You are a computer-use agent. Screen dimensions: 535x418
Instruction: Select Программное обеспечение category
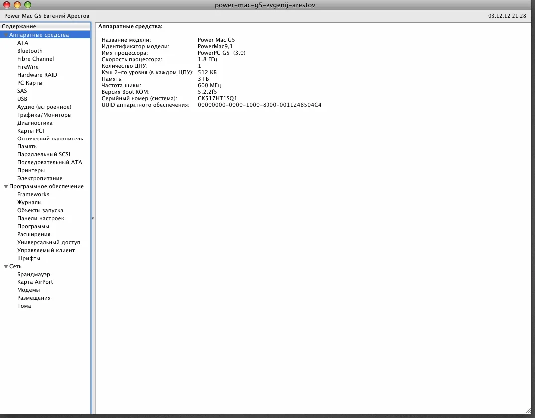46,187
